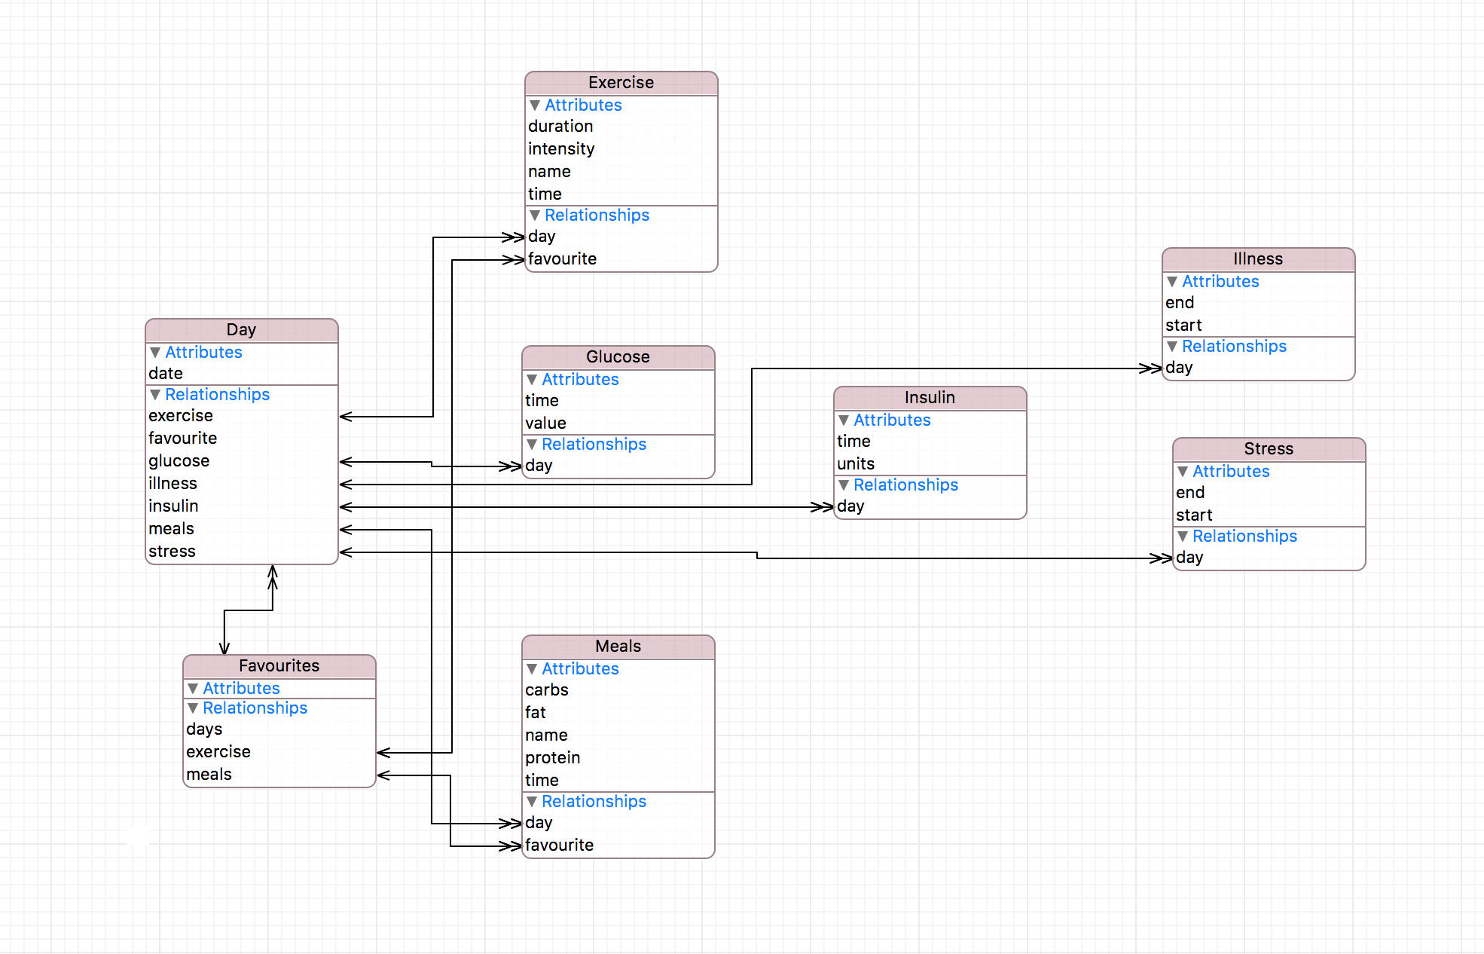1484x954 pixels.
Task: Collapse the Attributes section of the Illness entity
Action: tap(1173, 281)
